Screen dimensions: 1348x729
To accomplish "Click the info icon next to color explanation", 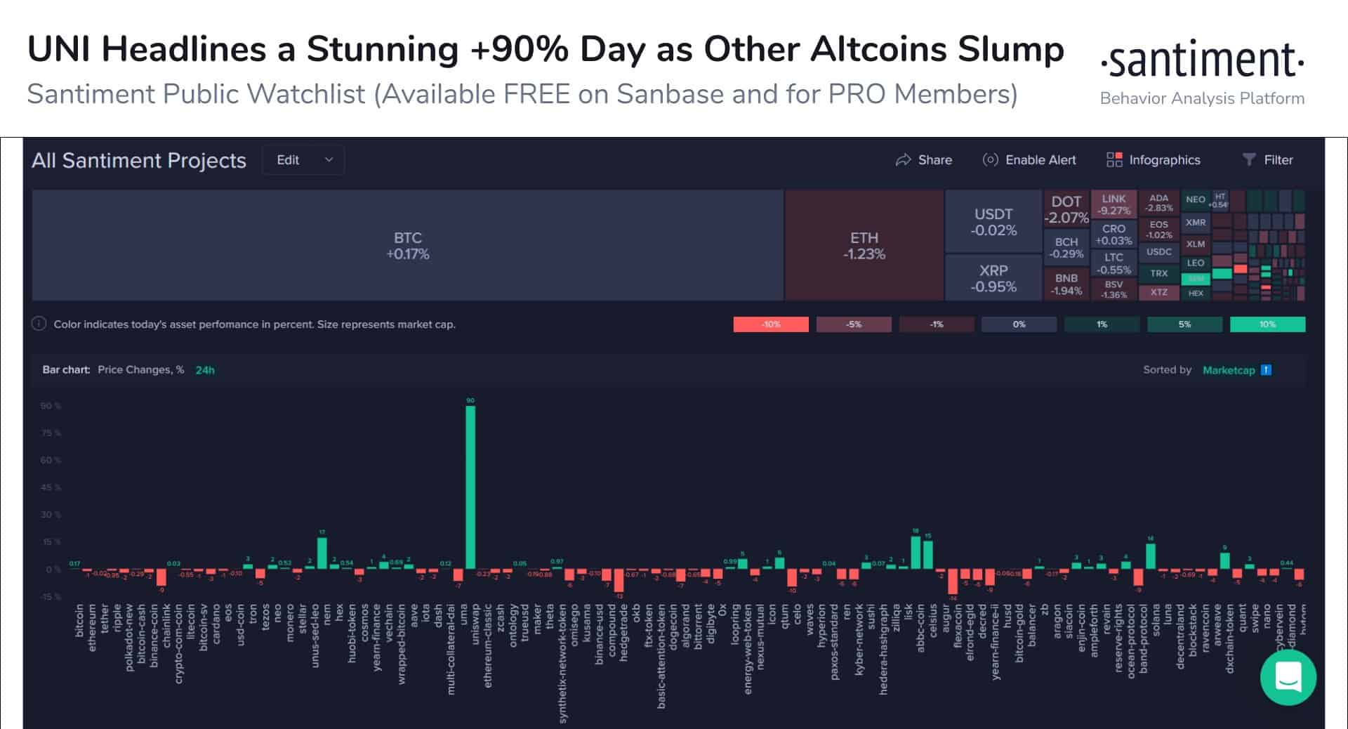I will (x=39, y=324).
